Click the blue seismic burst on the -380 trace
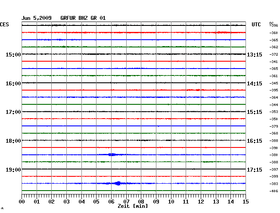 (x=112, y=154)
